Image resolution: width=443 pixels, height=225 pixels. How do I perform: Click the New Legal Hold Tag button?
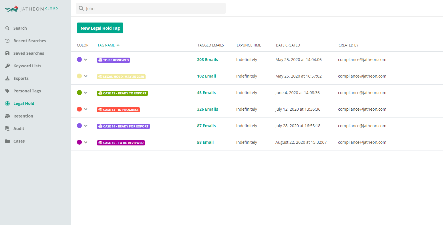100,28
